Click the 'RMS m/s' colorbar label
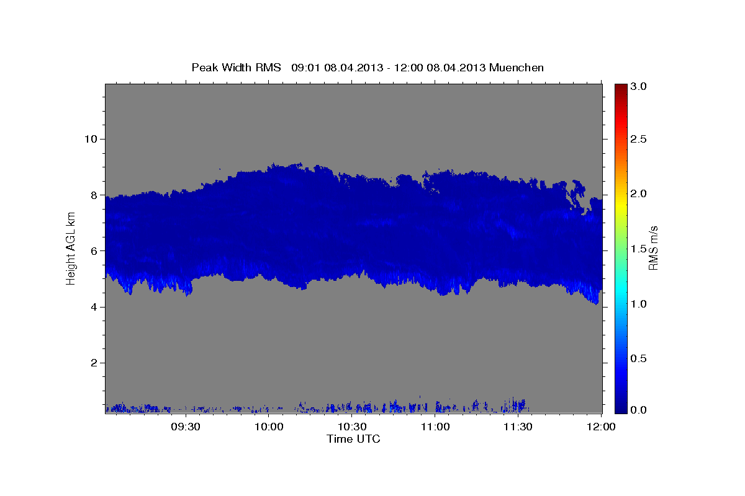This screenshot has width=745, height=496. (653, 248)
